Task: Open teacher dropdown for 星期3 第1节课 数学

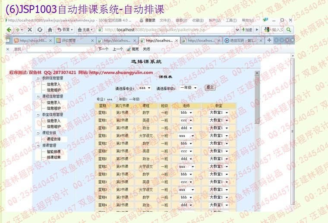Action: point(186,174)
